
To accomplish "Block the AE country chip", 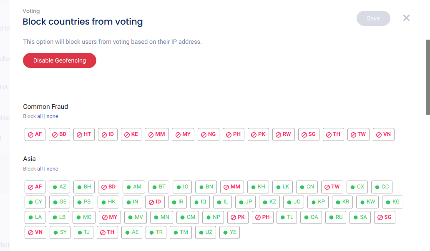I will (x=132, y=232).
